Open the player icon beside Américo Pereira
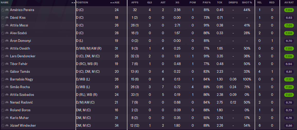The width and height of the screenshot is (297, 130). coord(7,10)
